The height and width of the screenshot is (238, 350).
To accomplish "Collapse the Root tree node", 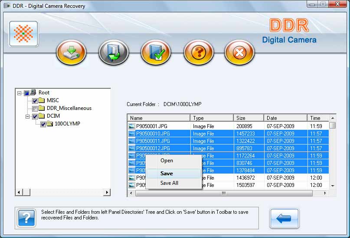I will pyautogui.click(x=20, y=93).
